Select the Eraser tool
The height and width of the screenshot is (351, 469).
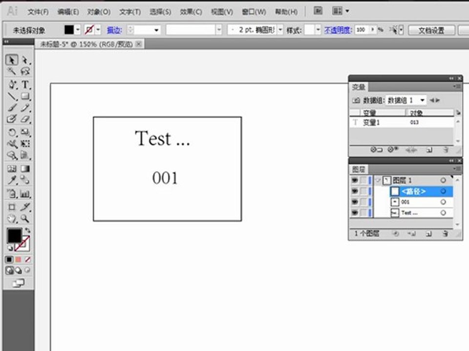point(25,119)
